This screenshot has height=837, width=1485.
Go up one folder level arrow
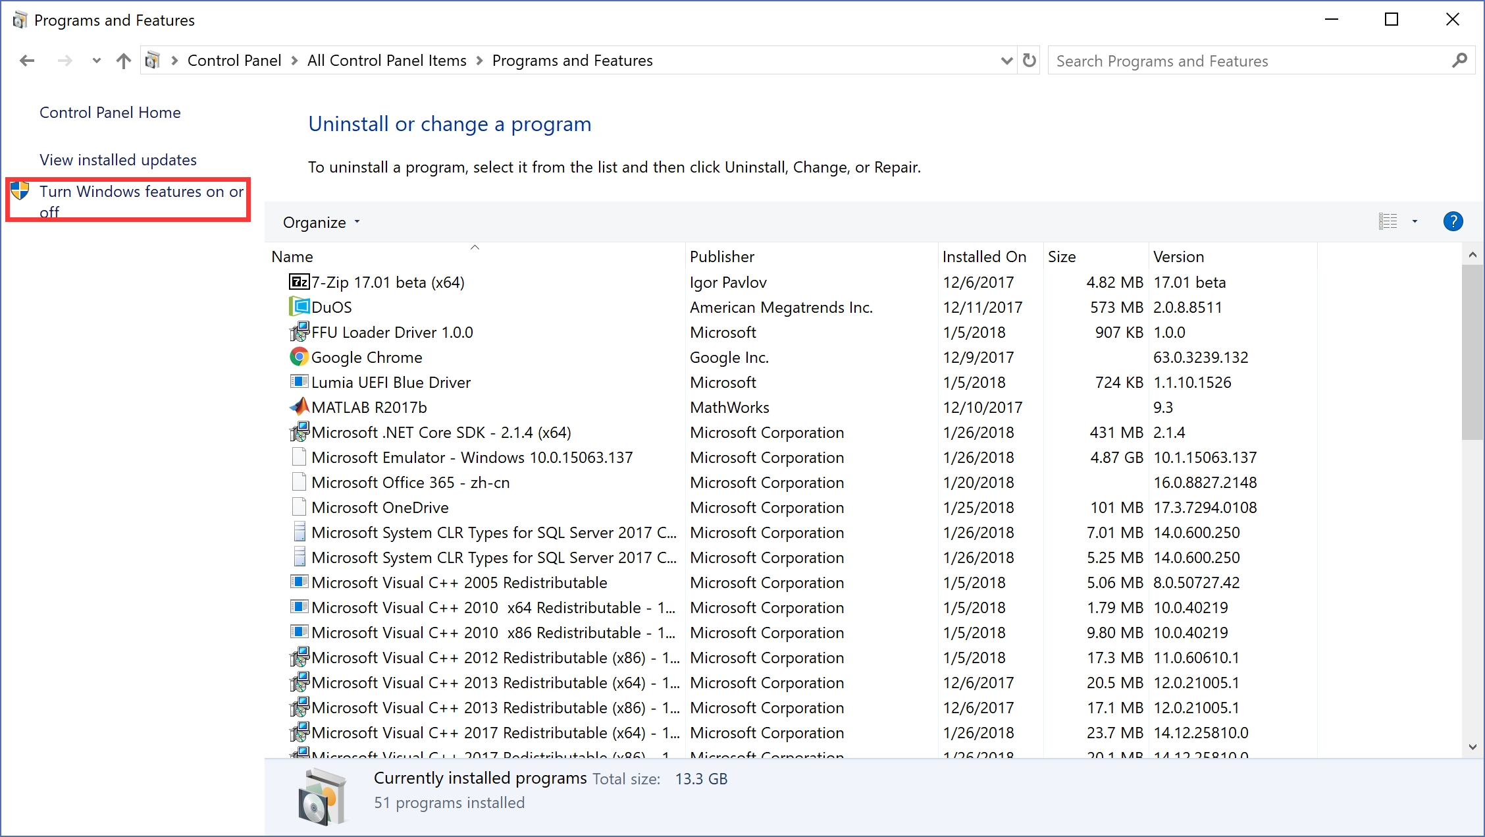pos(123,61)
